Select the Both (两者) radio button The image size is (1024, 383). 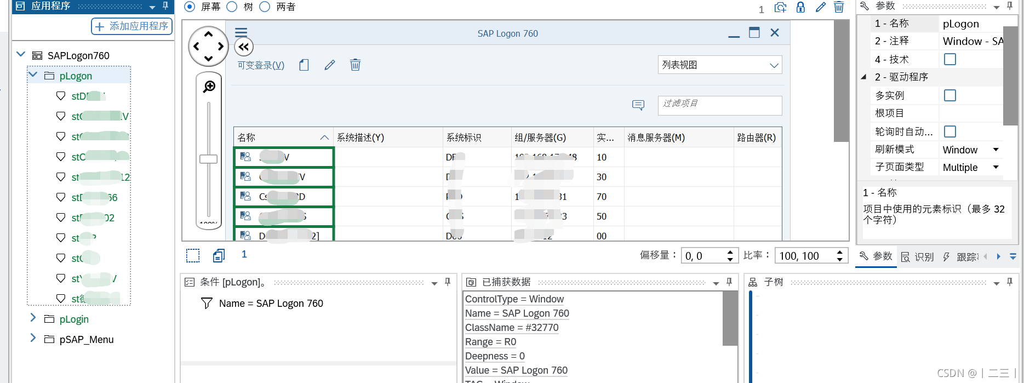265,7
